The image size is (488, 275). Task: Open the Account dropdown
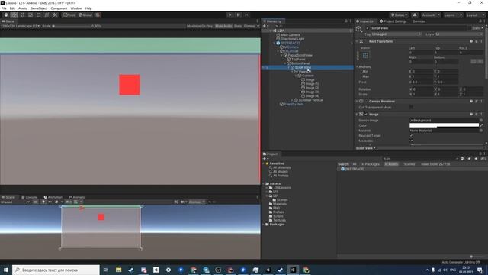[x=431, y=15]
